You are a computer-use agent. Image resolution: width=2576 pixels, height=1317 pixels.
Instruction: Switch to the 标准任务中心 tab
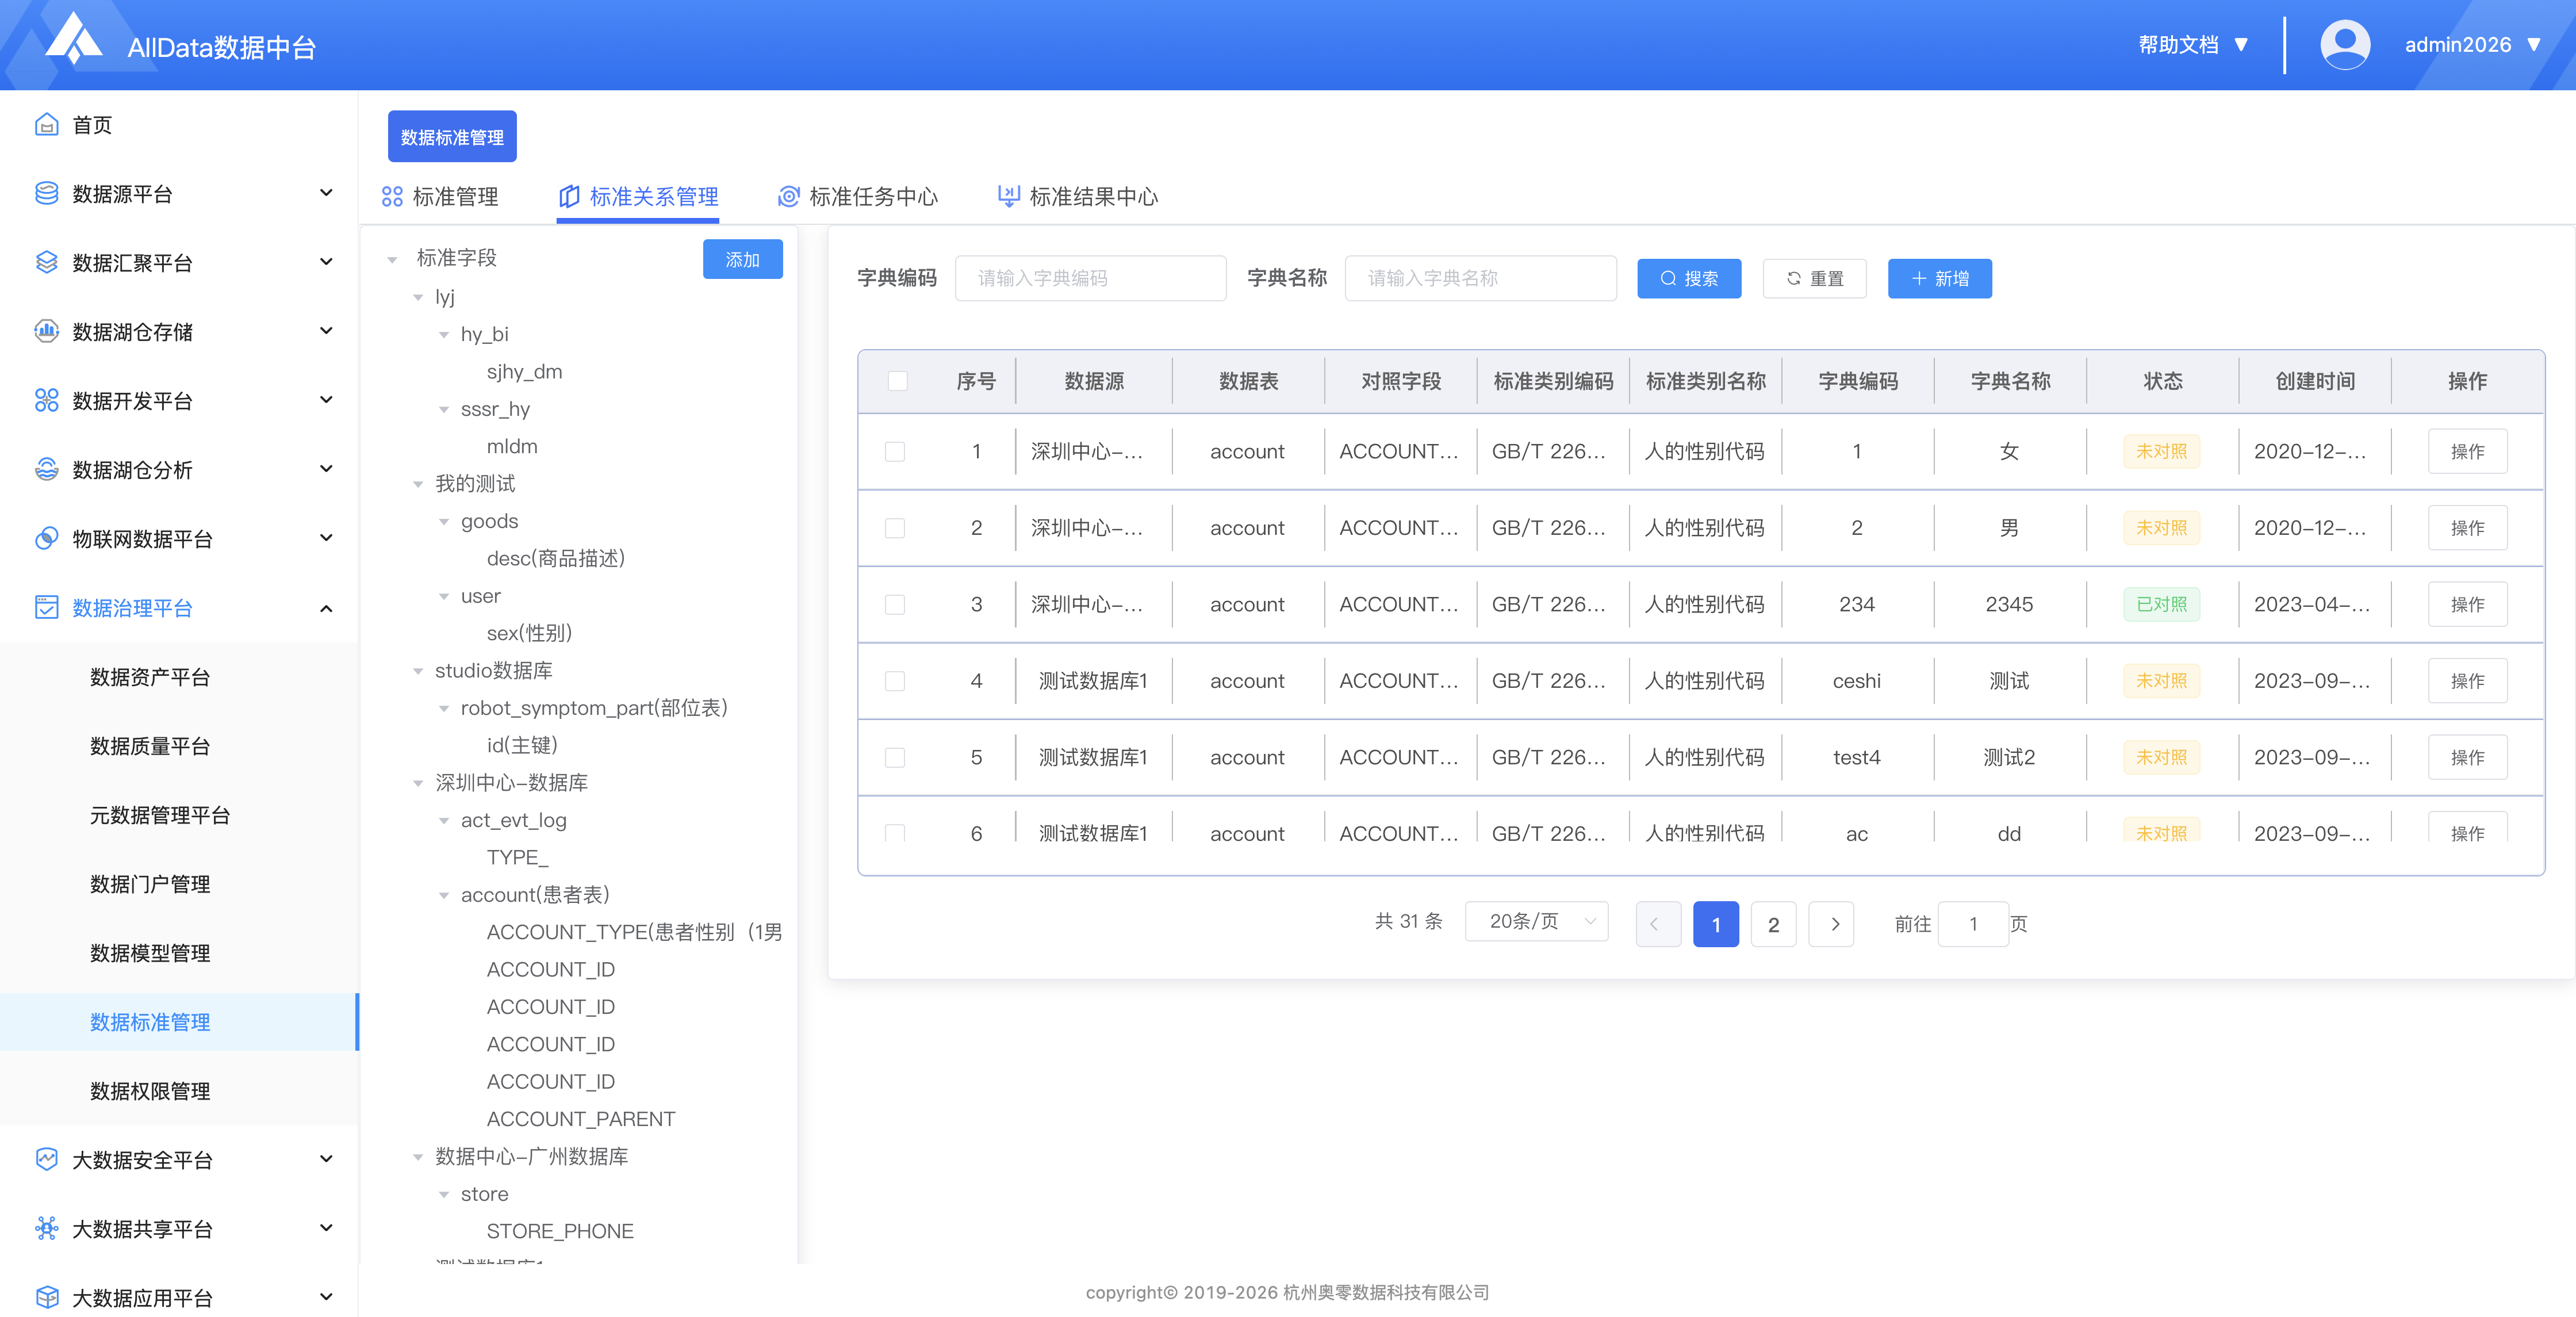[858, 196]
